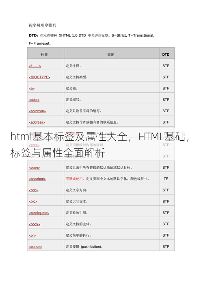Screen dimensions: 199x283
Task: Open the <address> tag link
Action: (37, 122)
